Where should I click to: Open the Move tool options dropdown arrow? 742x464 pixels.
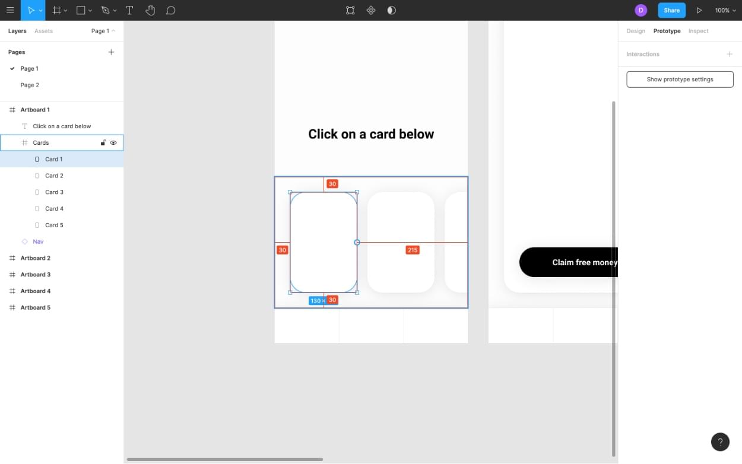(40, 11)
